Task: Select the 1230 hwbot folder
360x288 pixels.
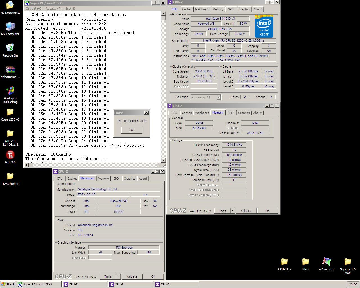Action: [x=10, y=176]
